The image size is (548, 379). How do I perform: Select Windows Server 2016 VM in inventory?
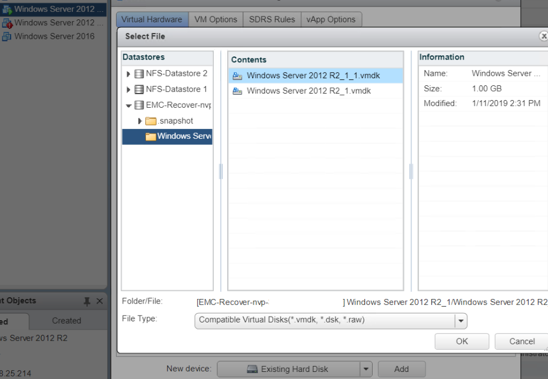coord(54,36)
